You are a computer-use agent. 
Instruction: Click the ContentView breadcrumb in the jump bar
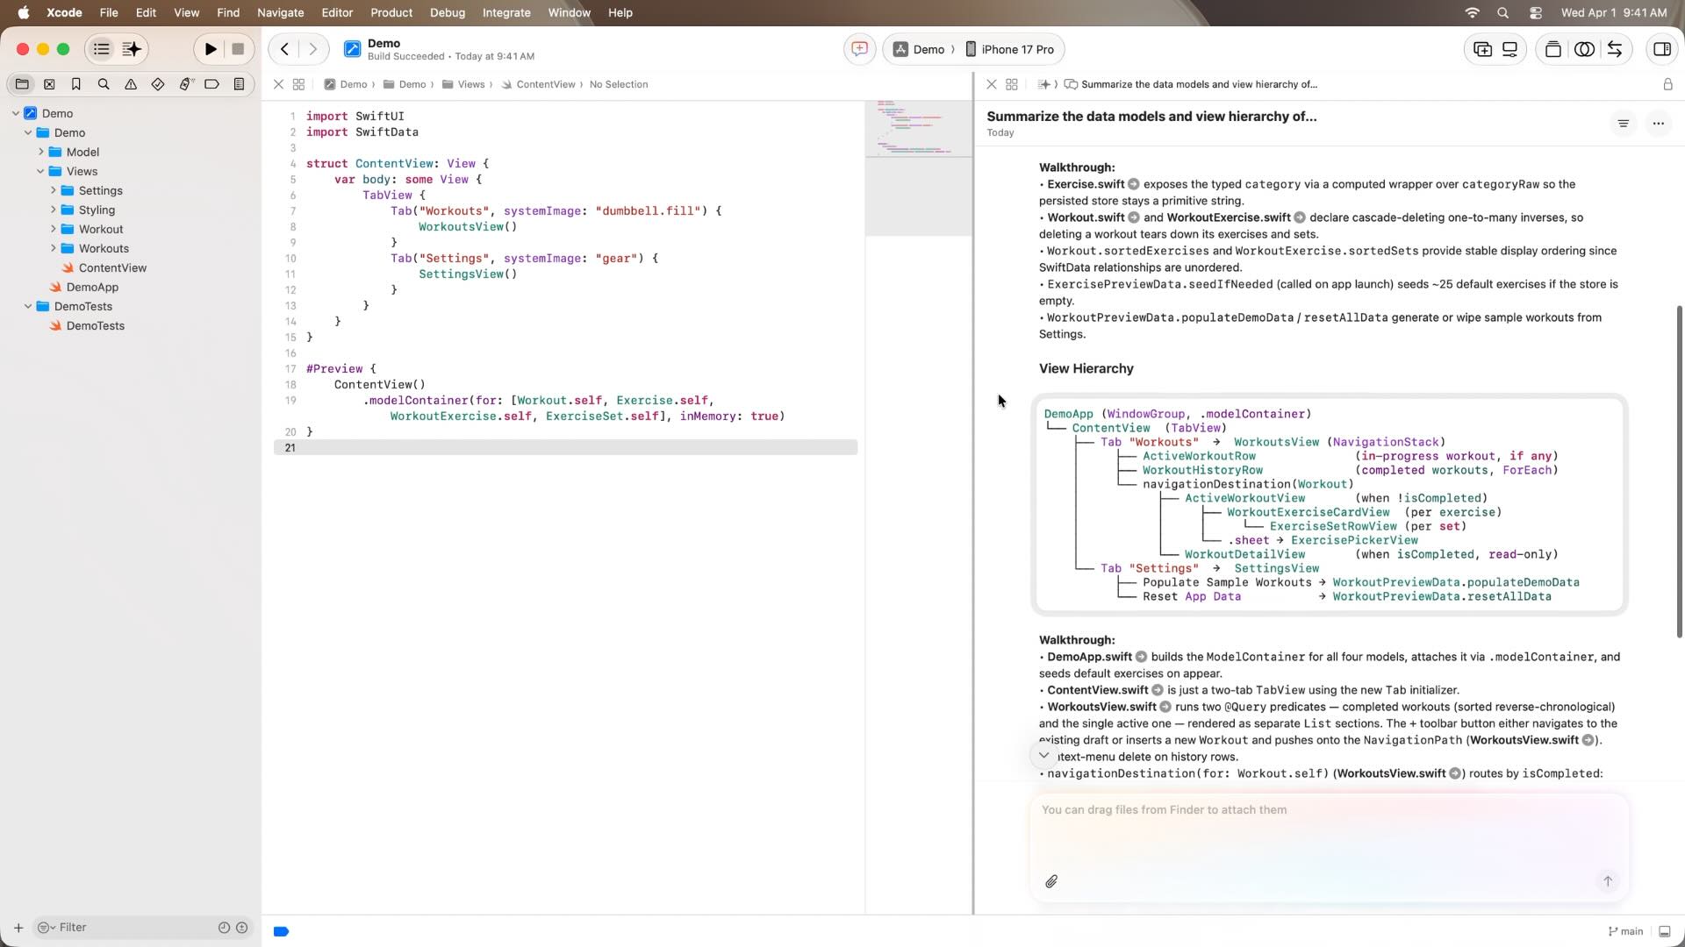tap(538, 84)
